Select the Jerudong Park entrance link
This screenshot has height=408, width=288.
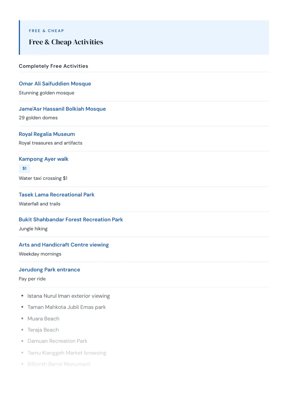click(49, 270)
